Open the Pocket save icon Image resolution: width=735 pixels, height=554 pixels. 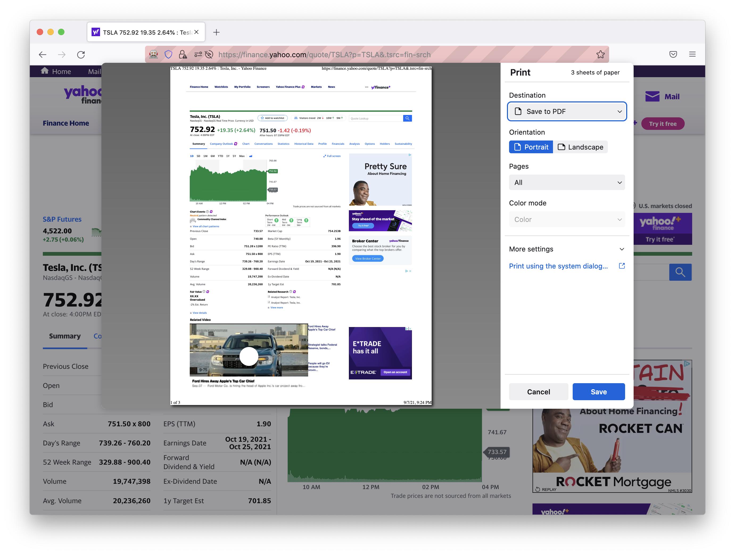pos(673,54)
